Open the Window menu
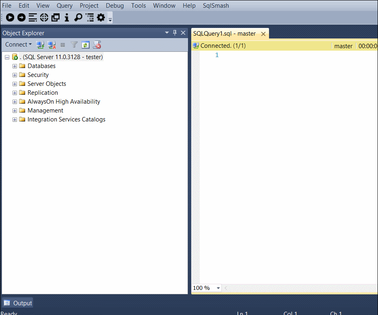The height and width of the screenshot is (315, 378). point(164,6)
